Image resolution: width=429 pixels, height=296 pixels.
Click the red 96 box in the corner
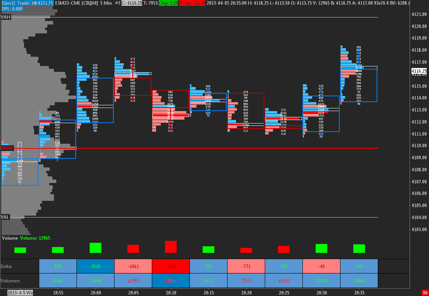pos(425,293)
